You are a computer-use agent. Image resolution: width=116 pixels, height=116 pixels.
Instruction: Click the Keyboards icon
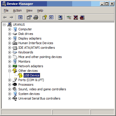(15, 52)
